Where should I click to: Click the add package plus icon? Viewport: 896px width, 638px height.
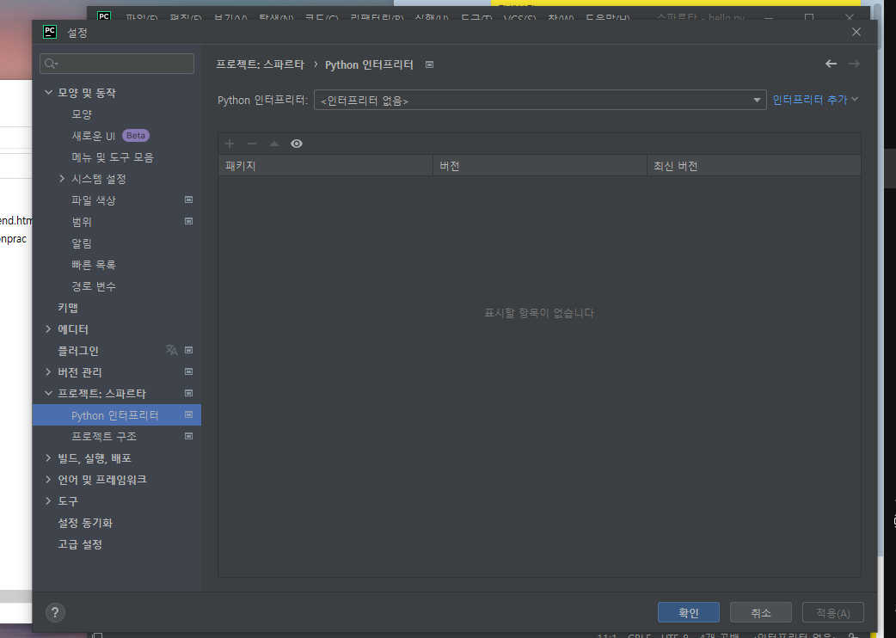(x=230, y=144)
